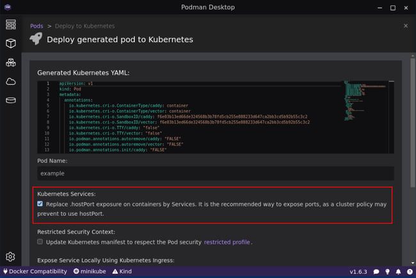Uncheck the Kubernetes Services hostPort replacement checkbox
Viewport: 416px width, 278px height.
(x=40, y=204)
